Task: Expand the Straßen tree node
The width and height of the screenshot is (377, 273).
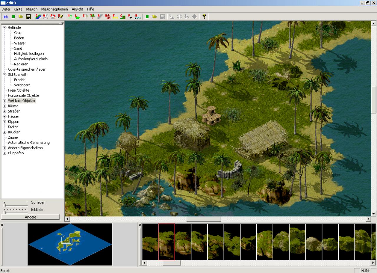Action: point(4,111)
